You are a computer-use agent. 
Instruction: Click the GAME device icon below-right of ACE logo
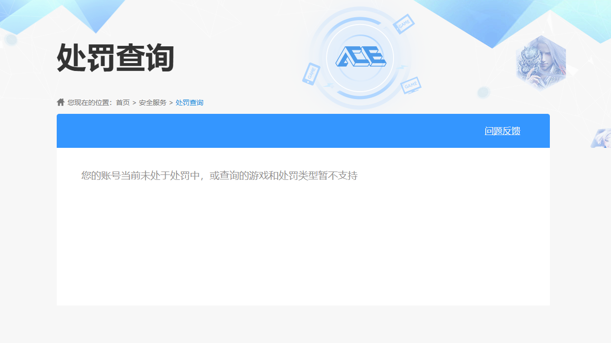tap(410, 85)
